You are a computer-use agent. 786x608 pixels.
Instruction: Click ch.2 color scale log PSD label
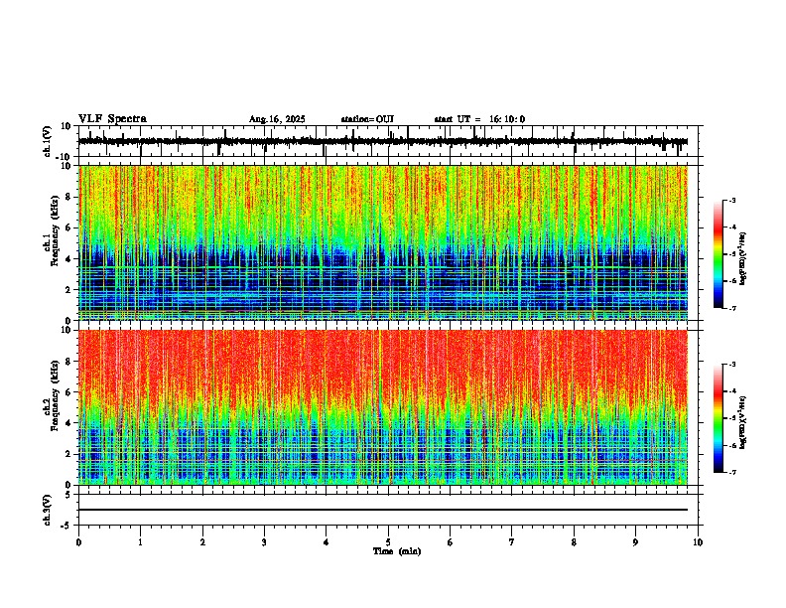[x=743, y=423]
